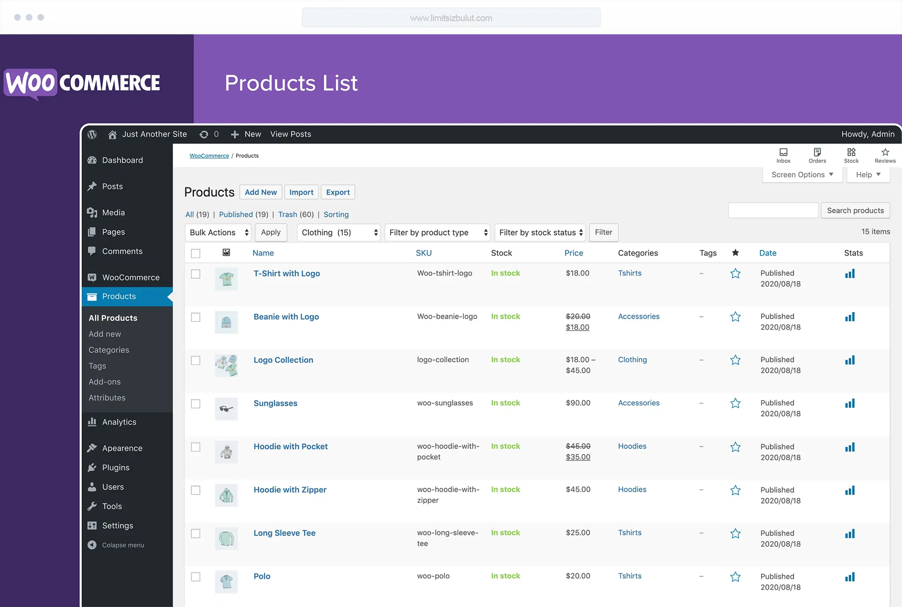This screenshot has width=902, height=607.
Task: Click the Import button
Action: 301,192
